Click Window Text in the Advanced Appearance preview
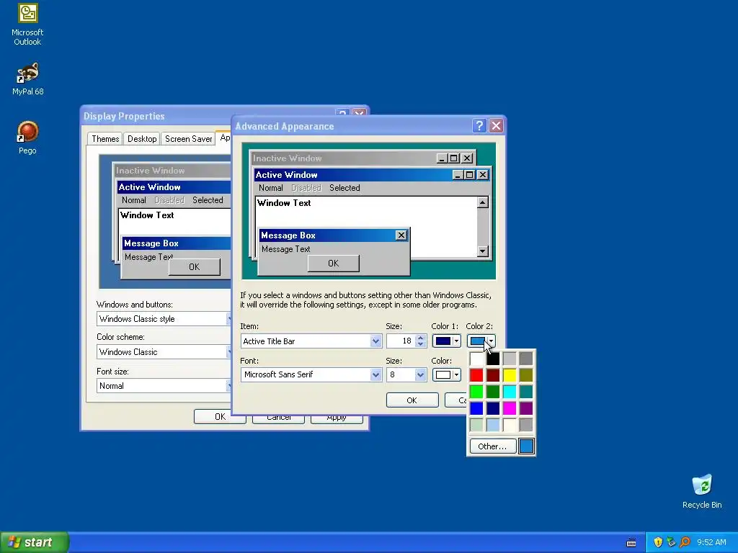Viewport: 738px width, 553px height. [x=284, y=203]
